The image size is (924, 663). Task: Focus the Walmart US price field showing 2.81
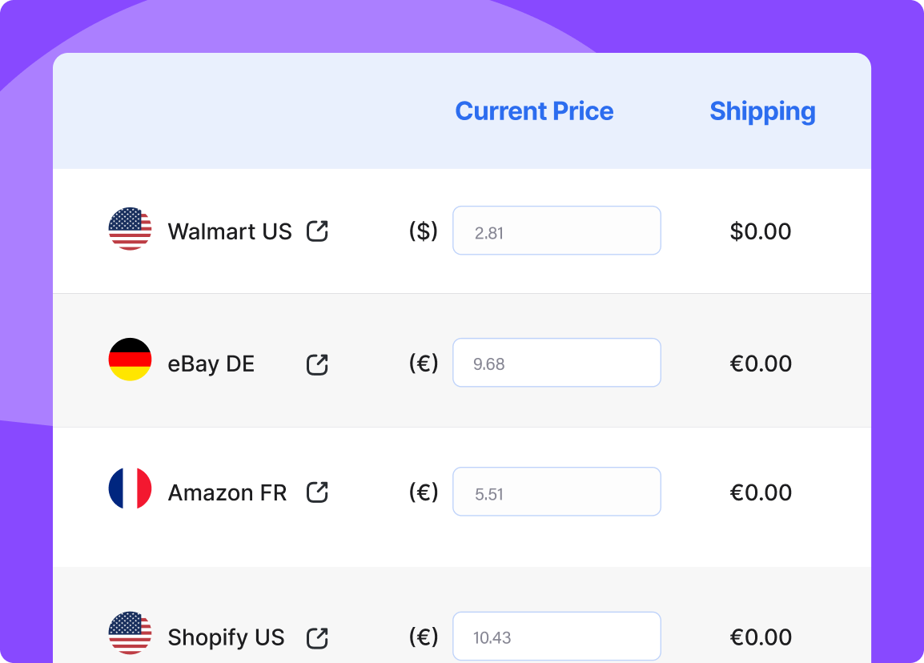click(x=556, y=231)
